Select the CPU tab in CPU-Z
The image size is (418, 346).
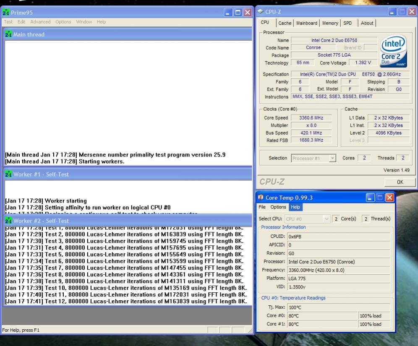coord(265,22)
